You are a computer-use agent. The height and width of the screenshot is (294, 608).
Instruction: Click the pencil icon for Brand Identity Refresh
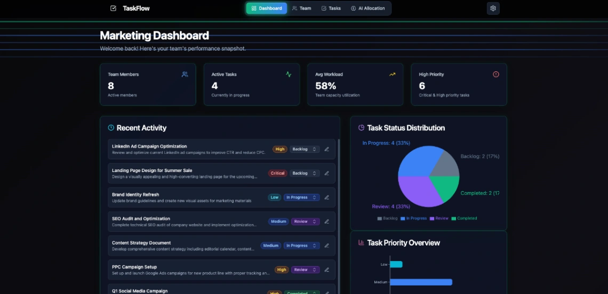point(327,198)
